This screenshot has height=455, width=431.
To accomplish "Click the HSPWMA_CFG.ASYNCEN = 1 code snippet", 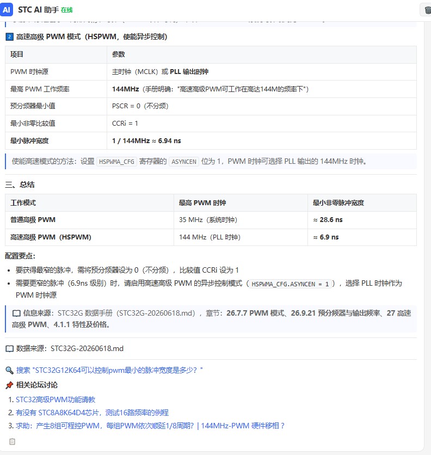I will 290,284.
